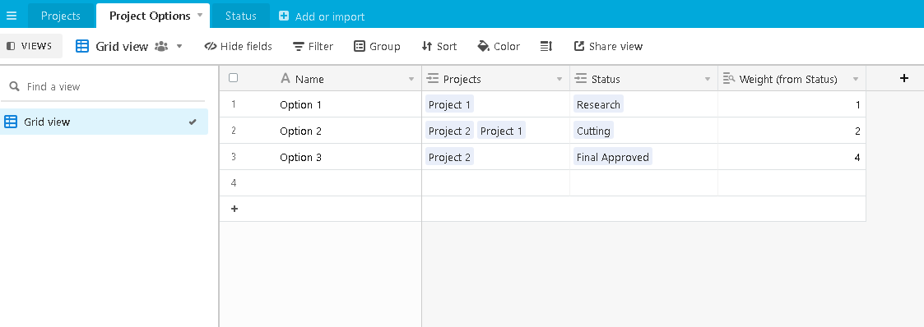Open the Sort arrows option
This screenshot has width=924, height=327.
tap(439, 46)
